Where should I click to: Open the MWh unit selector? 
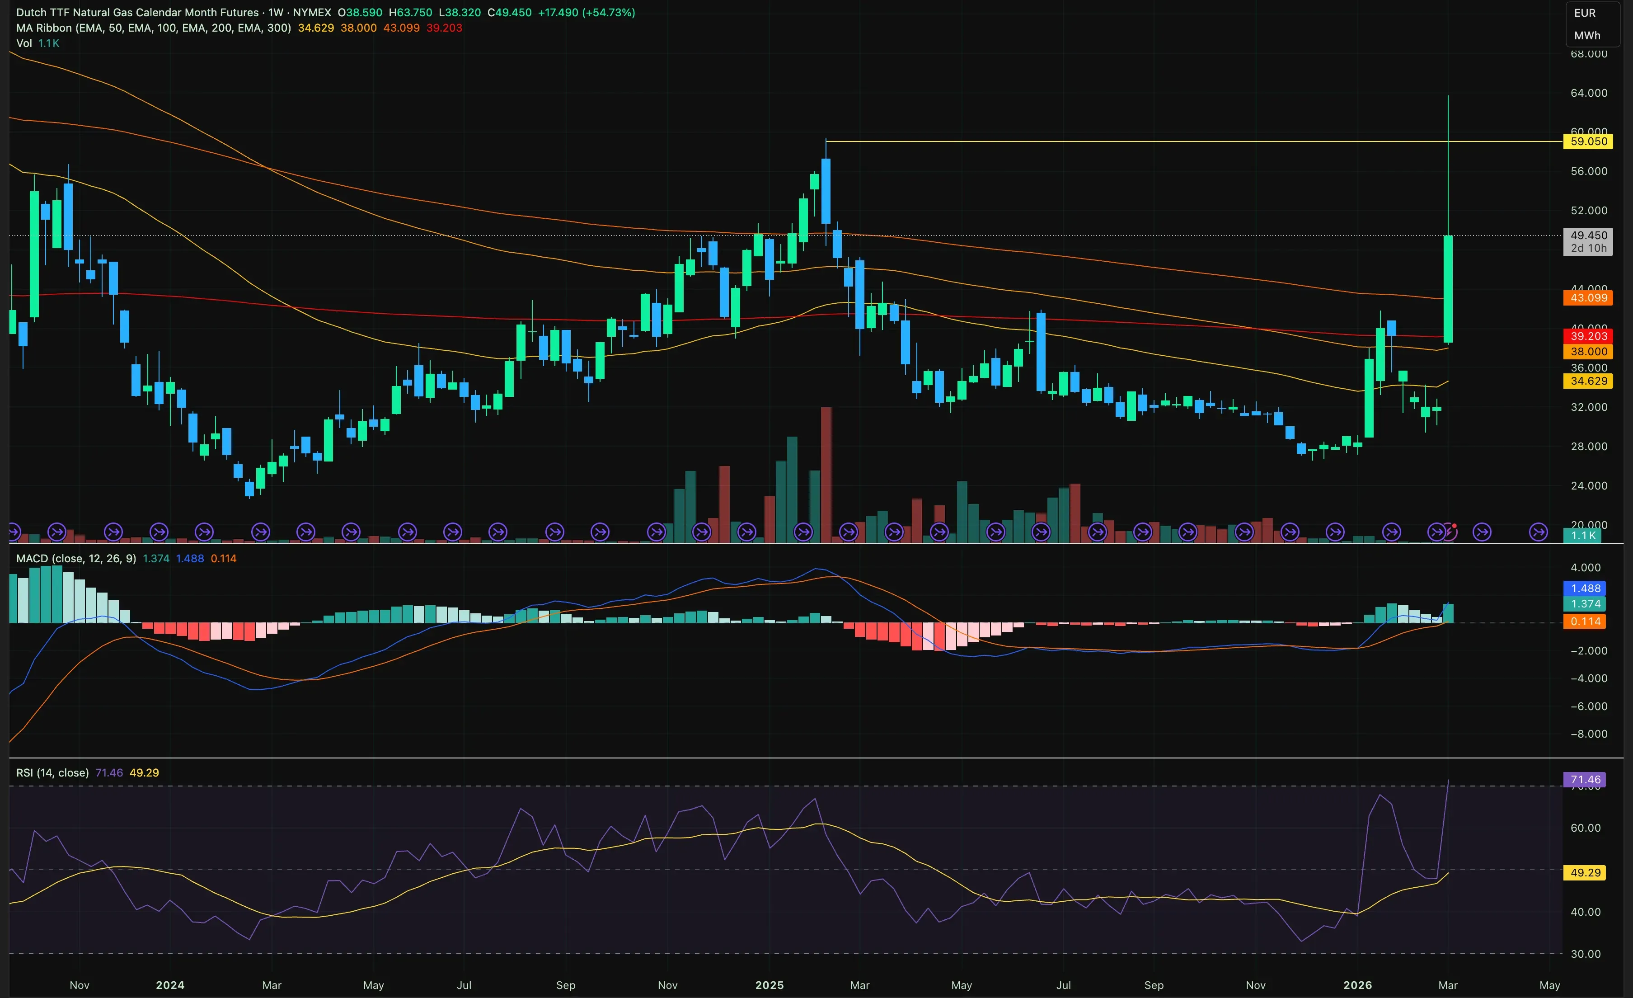pos(1586,35)
